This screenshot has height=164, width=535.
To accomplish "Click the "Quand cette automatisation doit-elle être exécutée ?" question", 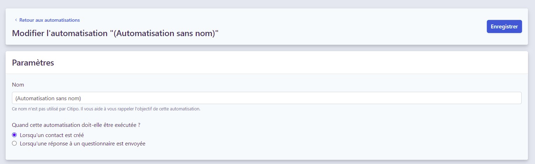I will click(x=79, y=125).
